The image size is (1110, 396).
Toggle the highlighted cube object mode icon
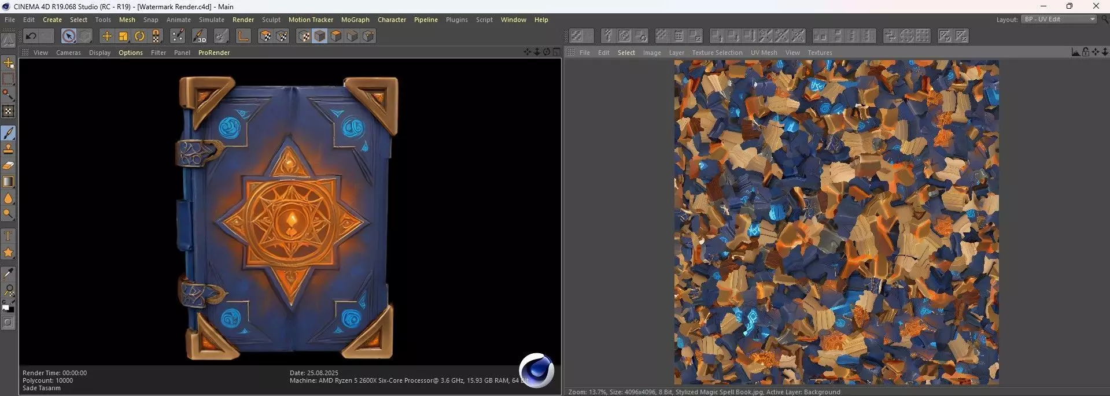(x=320, y=36)
